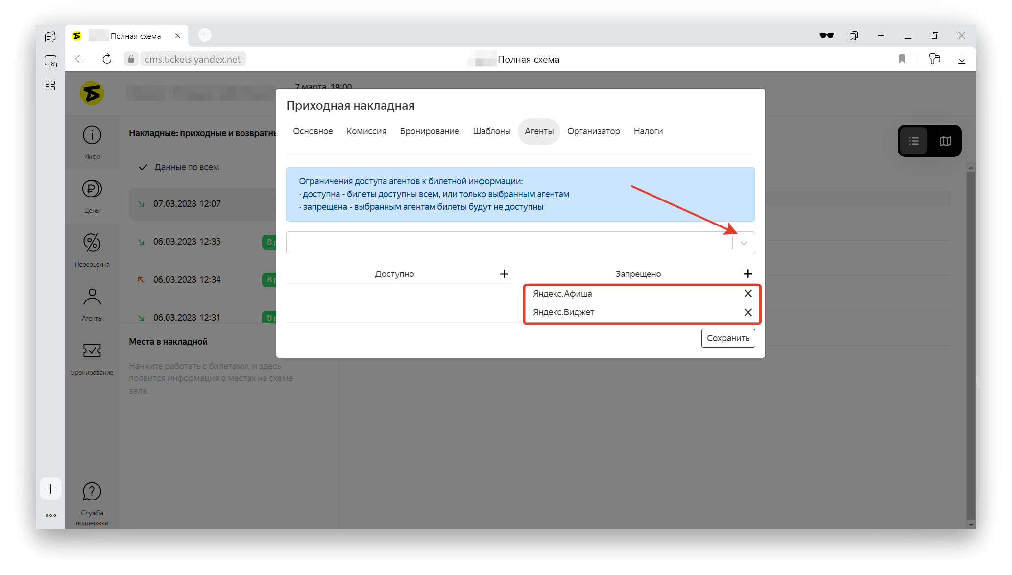
Task: Select Данные по всем option
Action: click(186, 167)
